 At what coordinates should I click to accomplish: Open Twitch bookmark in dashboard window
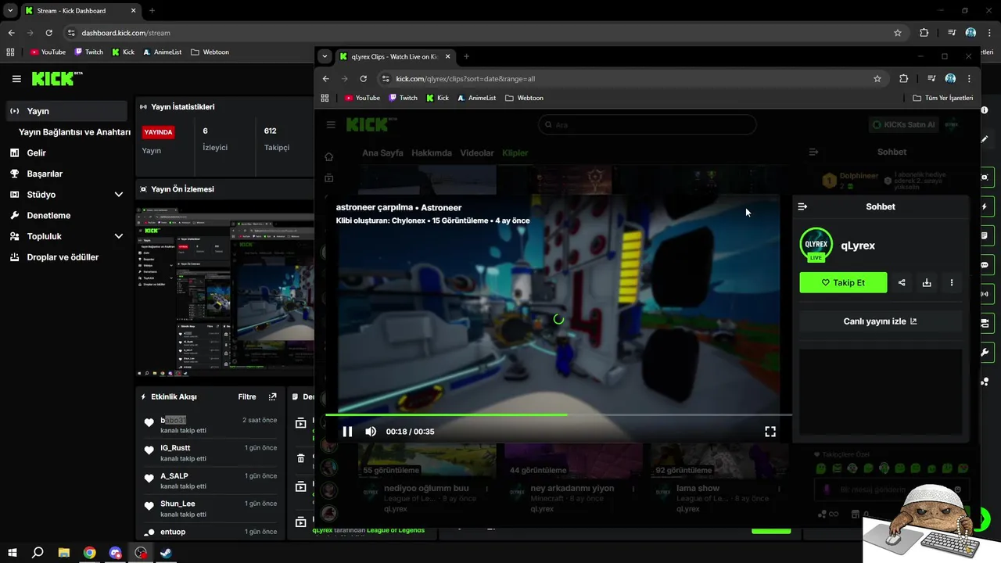(x=88, y=52)
